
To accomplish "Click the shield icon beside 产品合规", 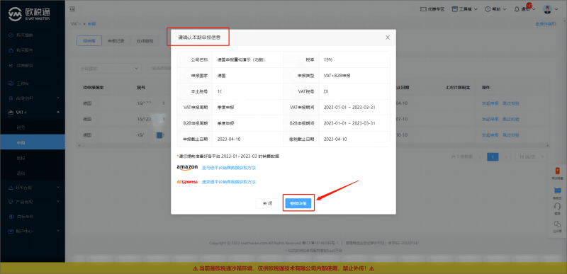I will tap(11, 202).
